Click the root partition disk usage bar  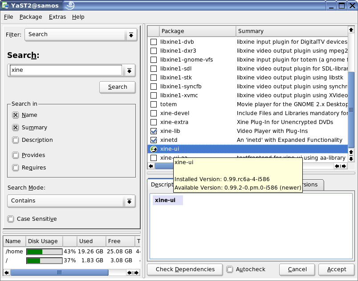tap(44, 260)
